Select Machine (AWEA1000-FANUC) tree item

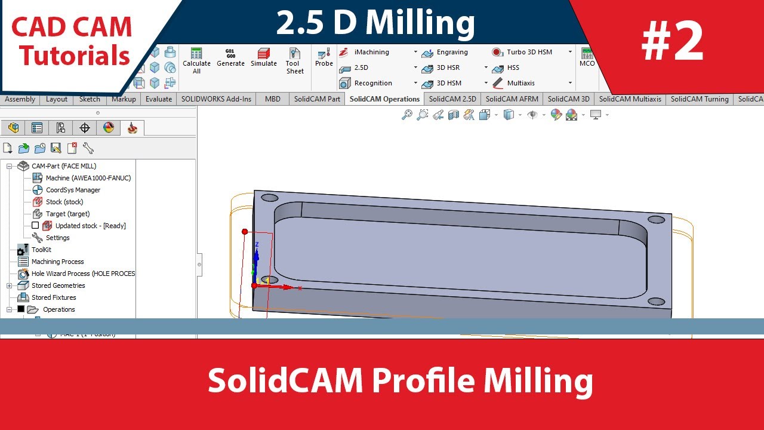[81, 178]
